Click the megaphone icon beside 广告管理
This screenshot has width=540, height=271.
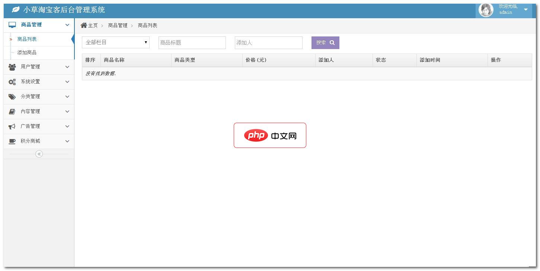pyautogui.click(x=12, y=126)
